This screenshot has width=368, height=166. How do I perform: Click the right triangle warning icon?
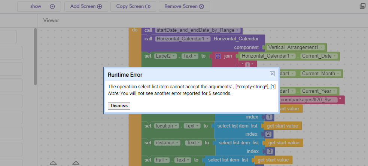(76, 163)
